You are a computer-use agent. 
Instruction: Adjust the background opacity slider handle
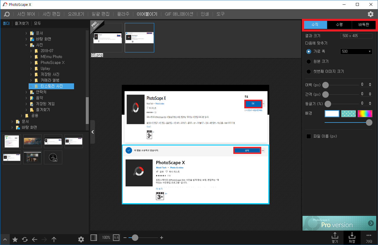pyautogui.click(x=369, y=122)
